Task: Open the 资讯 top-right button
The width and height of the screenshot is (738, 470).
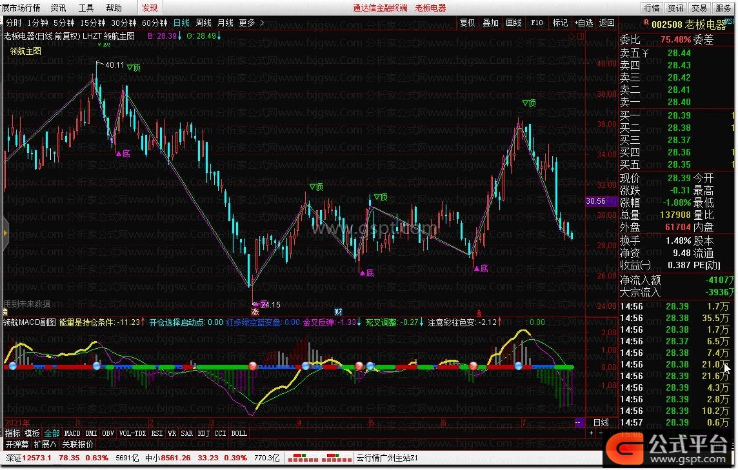Action: pyautogui.click(x=675, y=8)
